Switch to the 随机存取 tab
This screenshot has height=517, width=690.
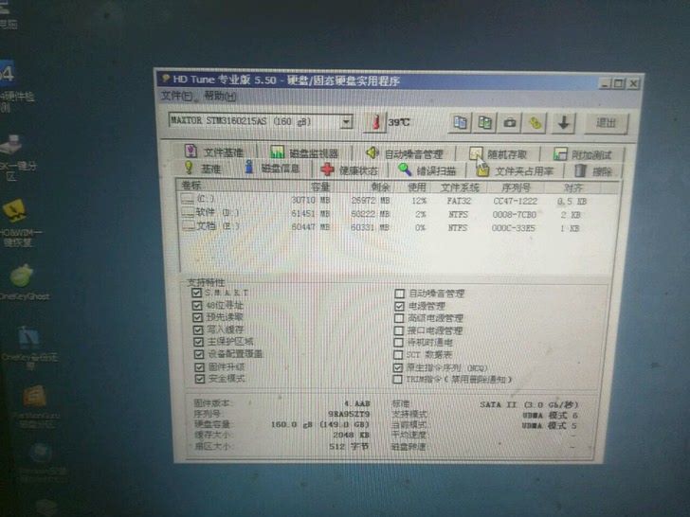498,154
